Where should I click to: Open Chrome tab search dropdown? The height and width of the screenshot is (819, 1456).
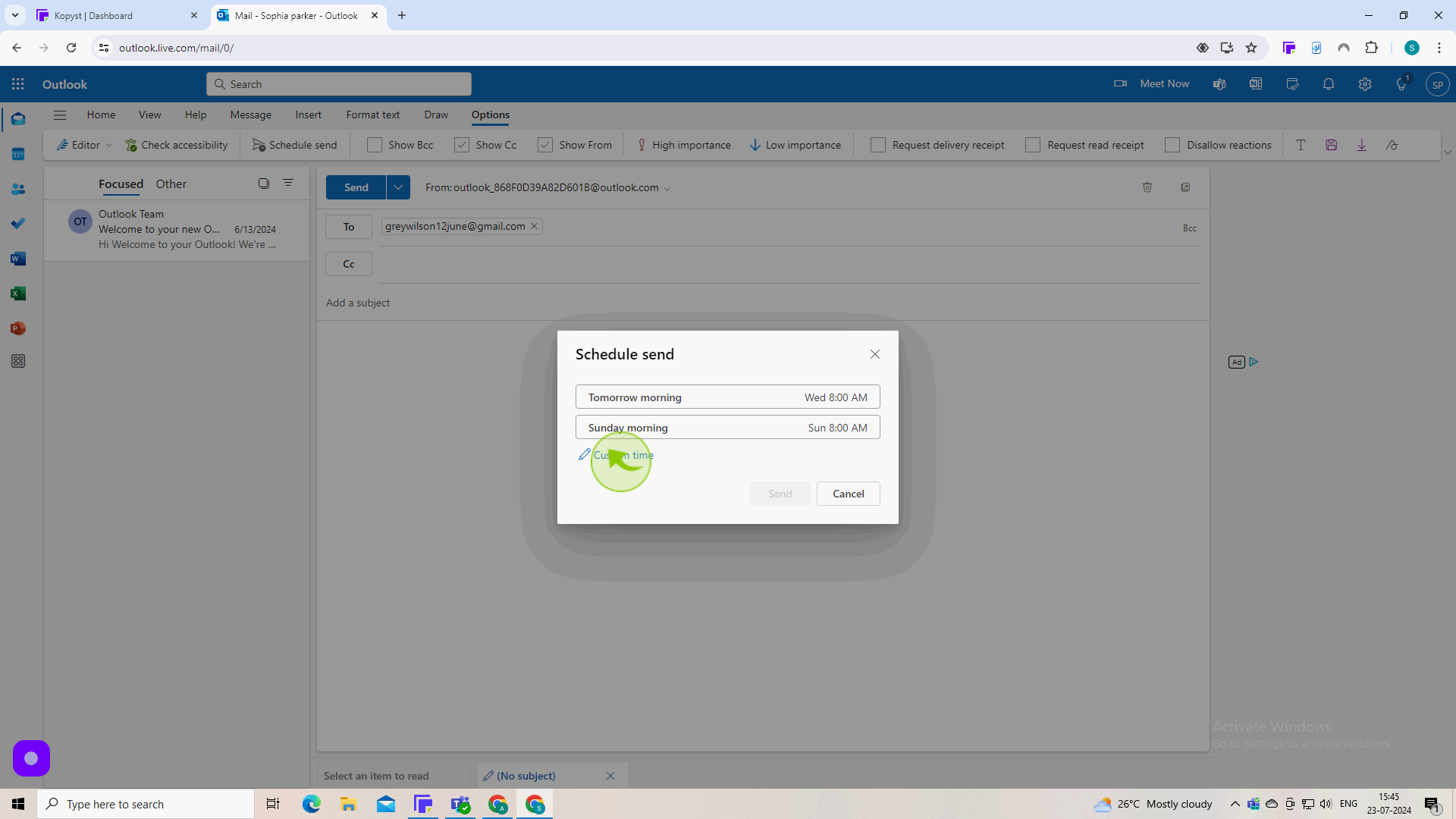click(x=15, y=15)
